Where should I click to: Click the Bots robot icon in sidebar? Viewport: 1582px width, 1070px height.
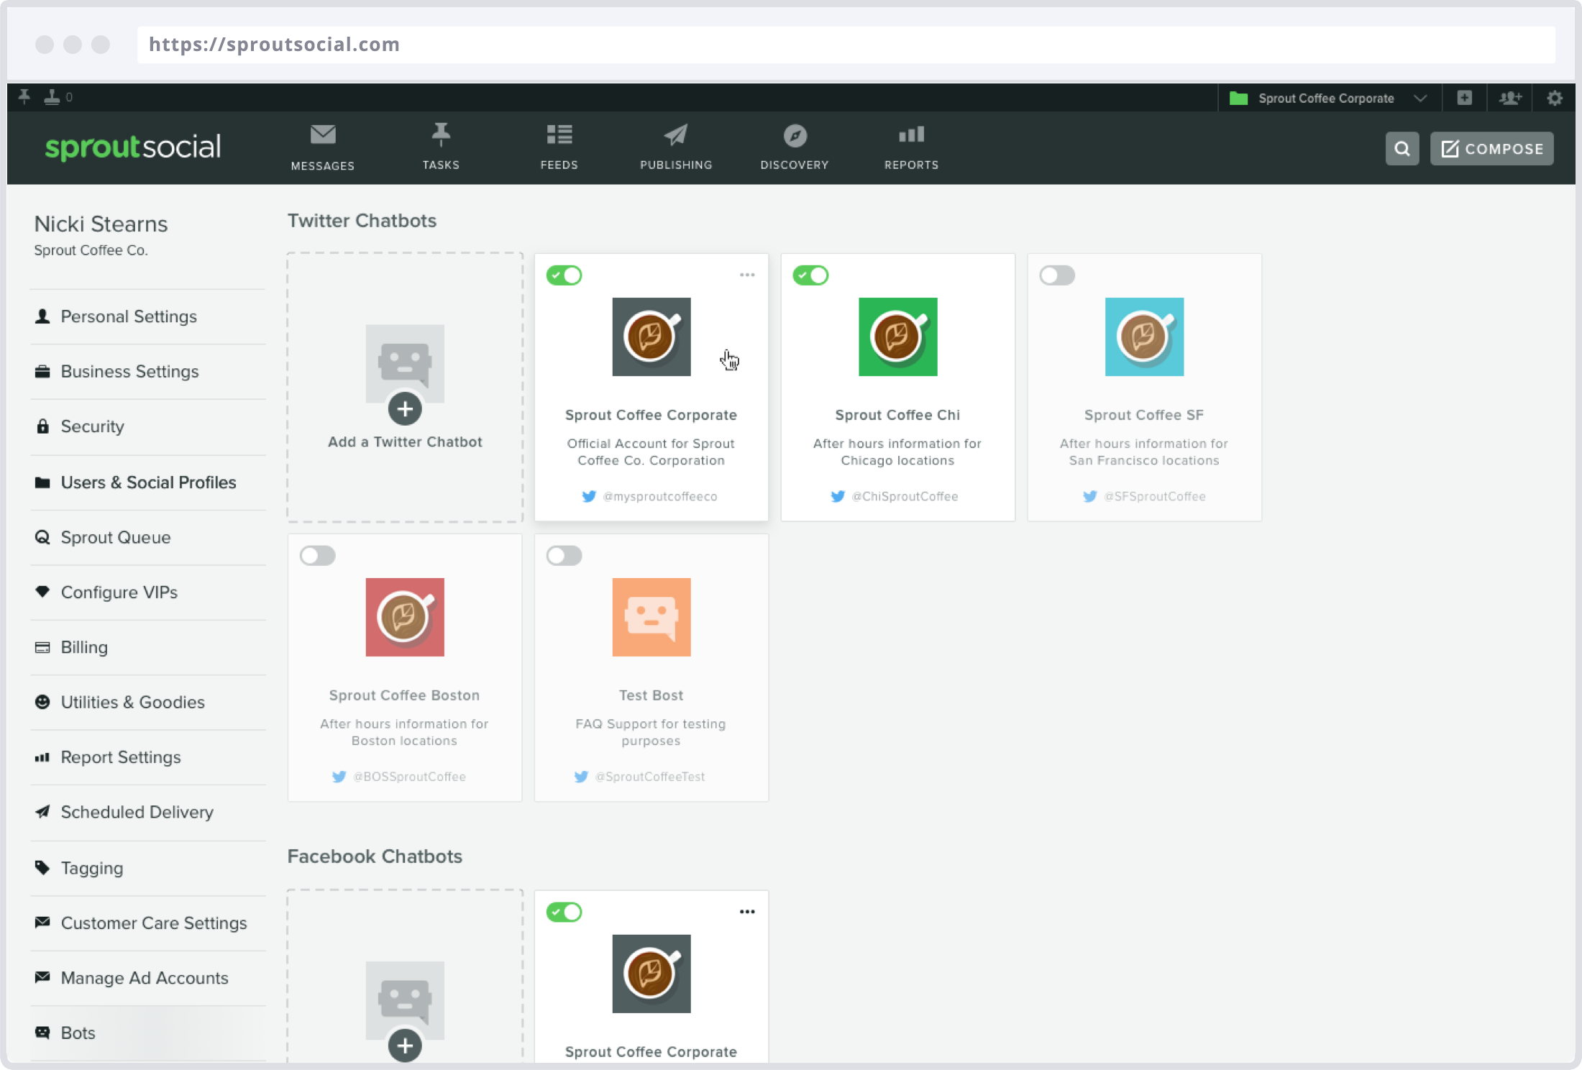[42, 1033]
